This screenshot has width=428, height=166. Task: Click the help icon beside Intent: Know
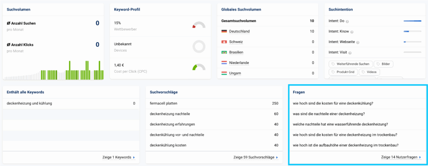coord(352,32)
